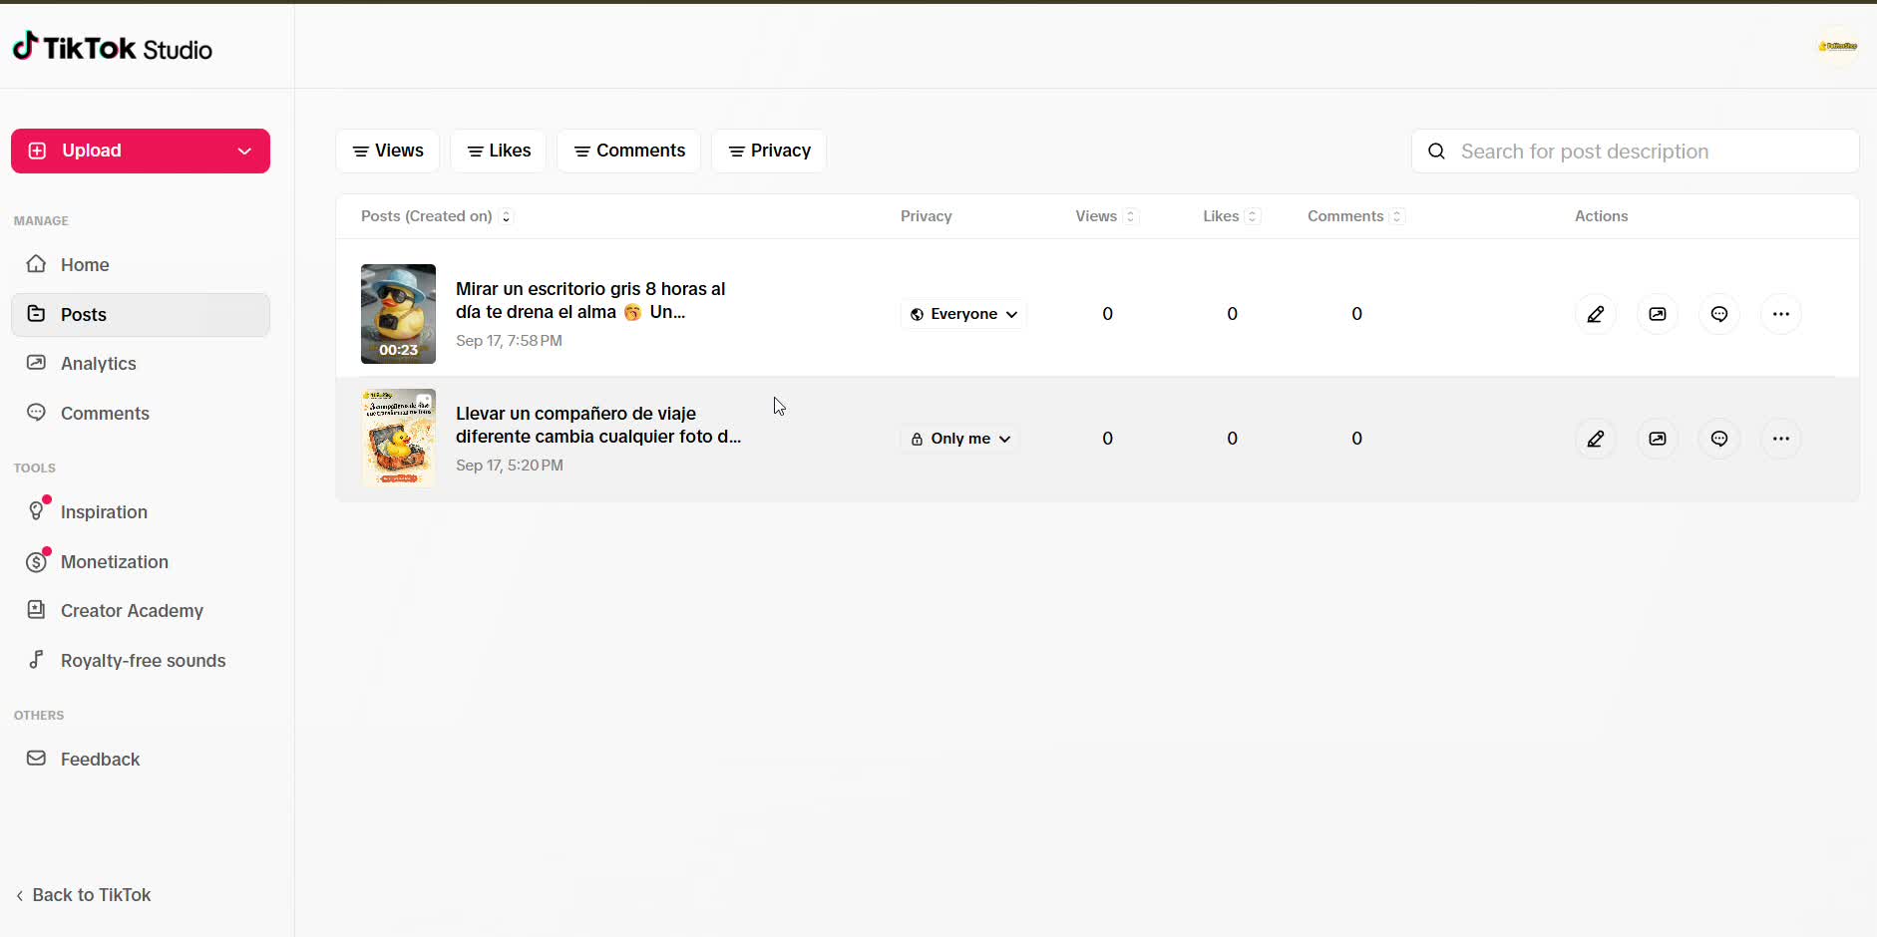The height and width of the screenshot is (937, 1877).
Task: Open the duck with hat video thumbnail
Action: point(398,314)
